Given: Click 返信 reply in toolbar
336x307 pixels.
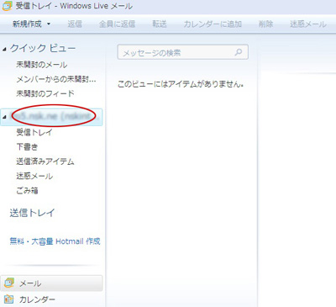Looking at the screenshot, I should click(75, 24).
